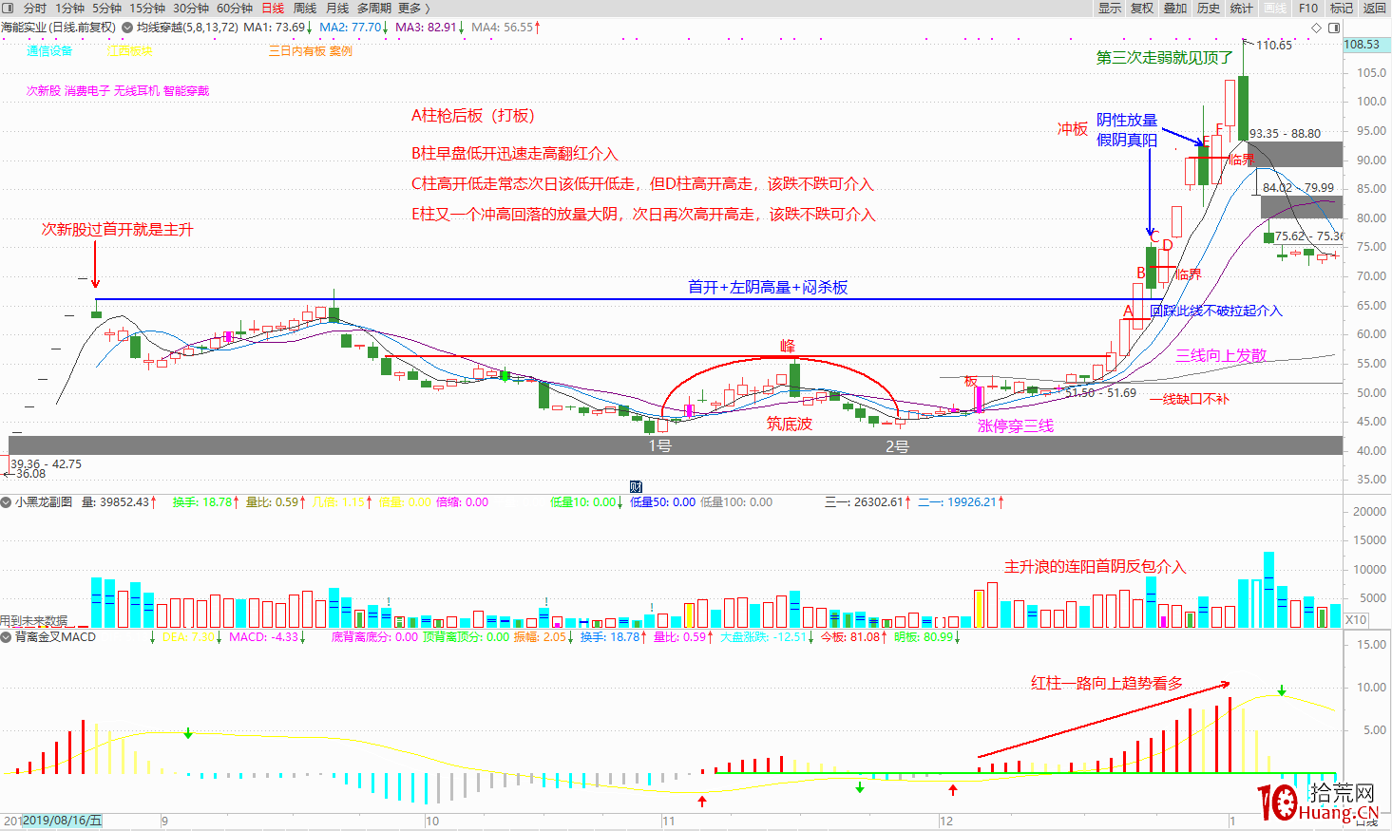This screenshot has width=1392, height=831.
Task: Click the diamond icon above price axis
Action: (1316, 28)
